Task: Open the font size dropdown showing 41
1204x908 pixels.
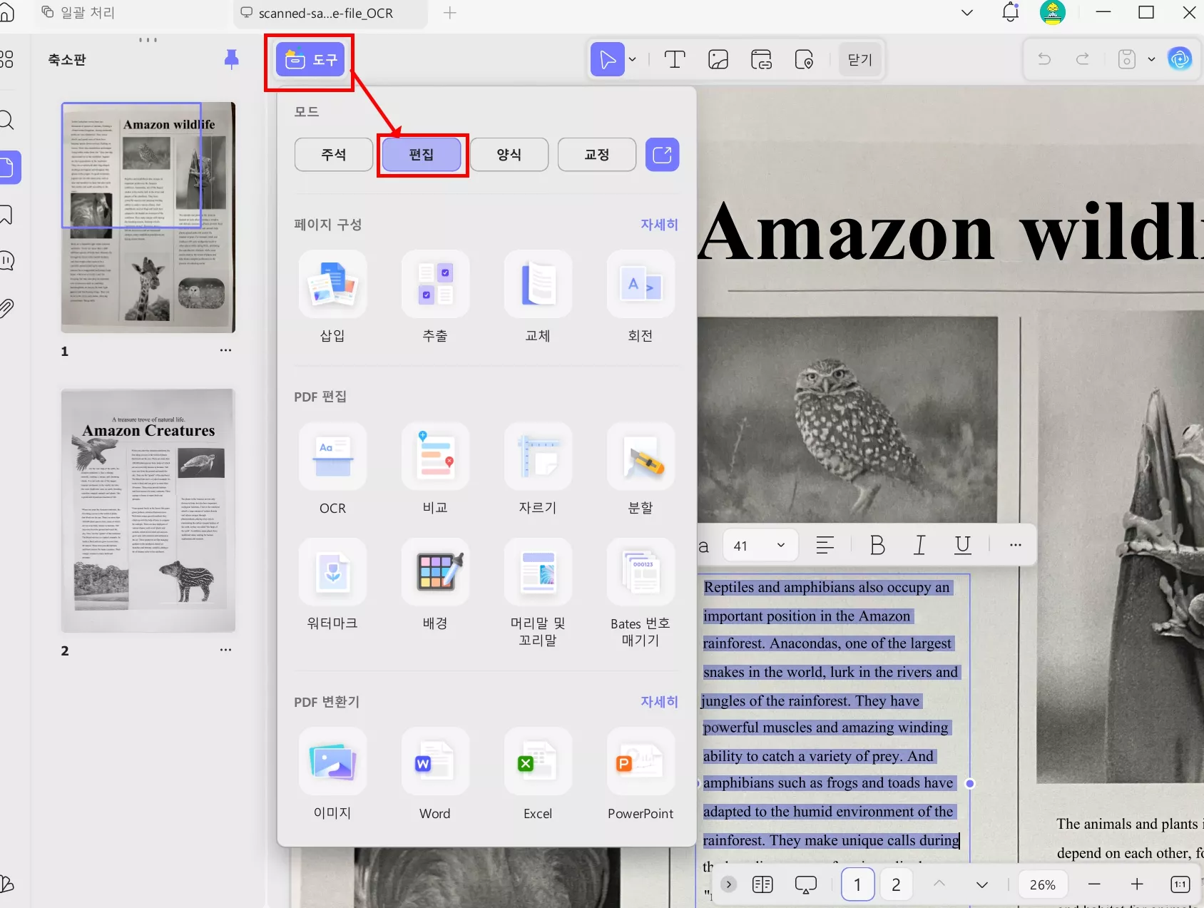Action: [759, 545]
